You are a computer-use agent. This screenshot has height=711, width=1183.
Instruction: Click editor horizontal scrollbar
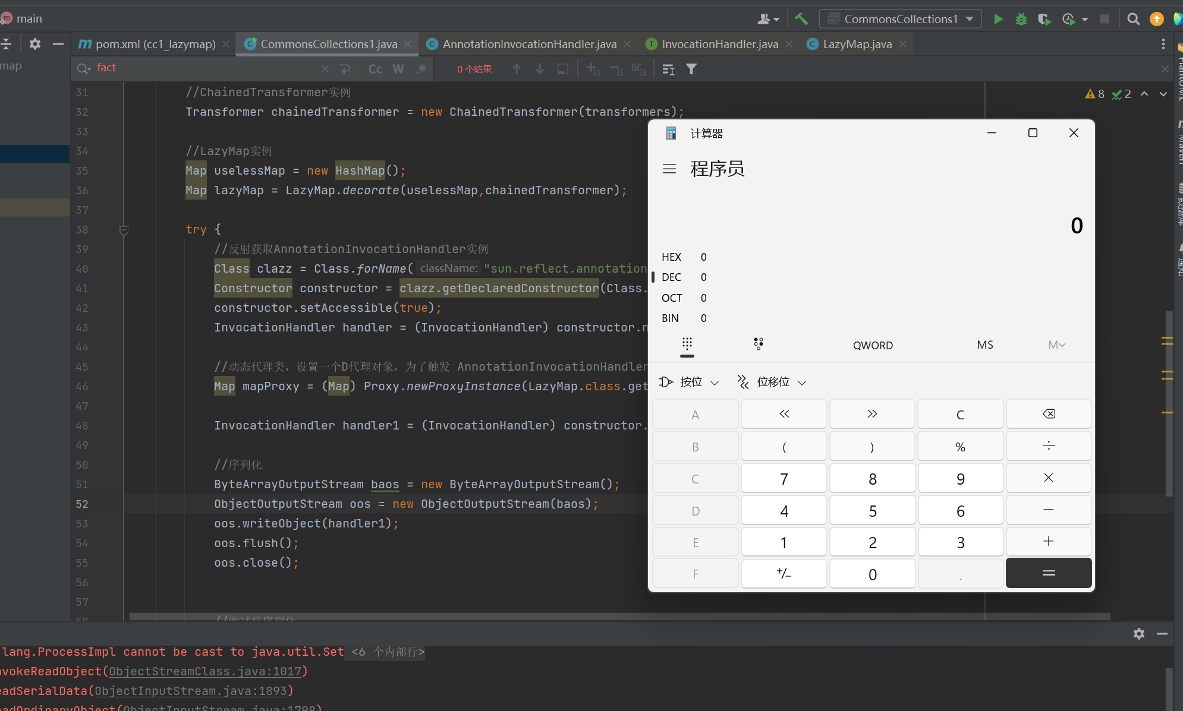[x=619, y=617]
